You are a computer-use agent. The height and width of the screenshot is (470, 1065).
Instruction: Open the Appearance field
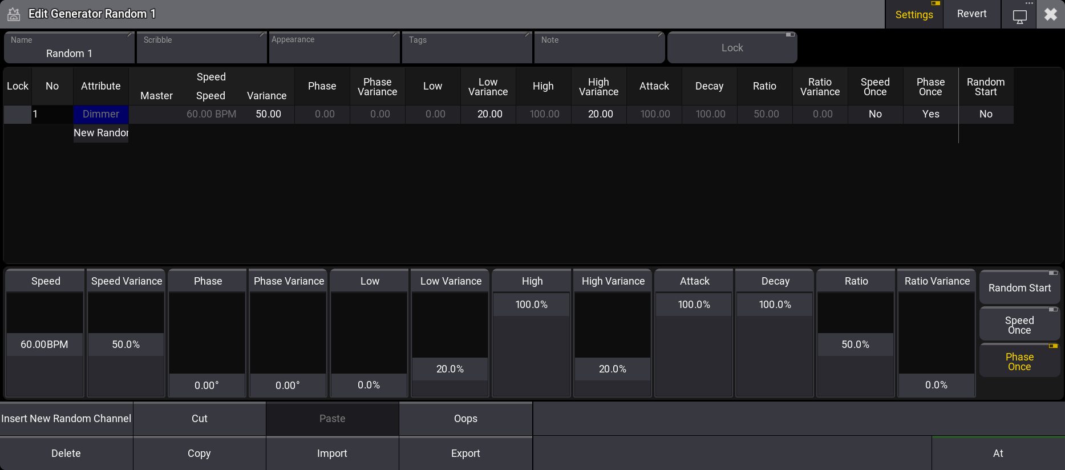334,48
